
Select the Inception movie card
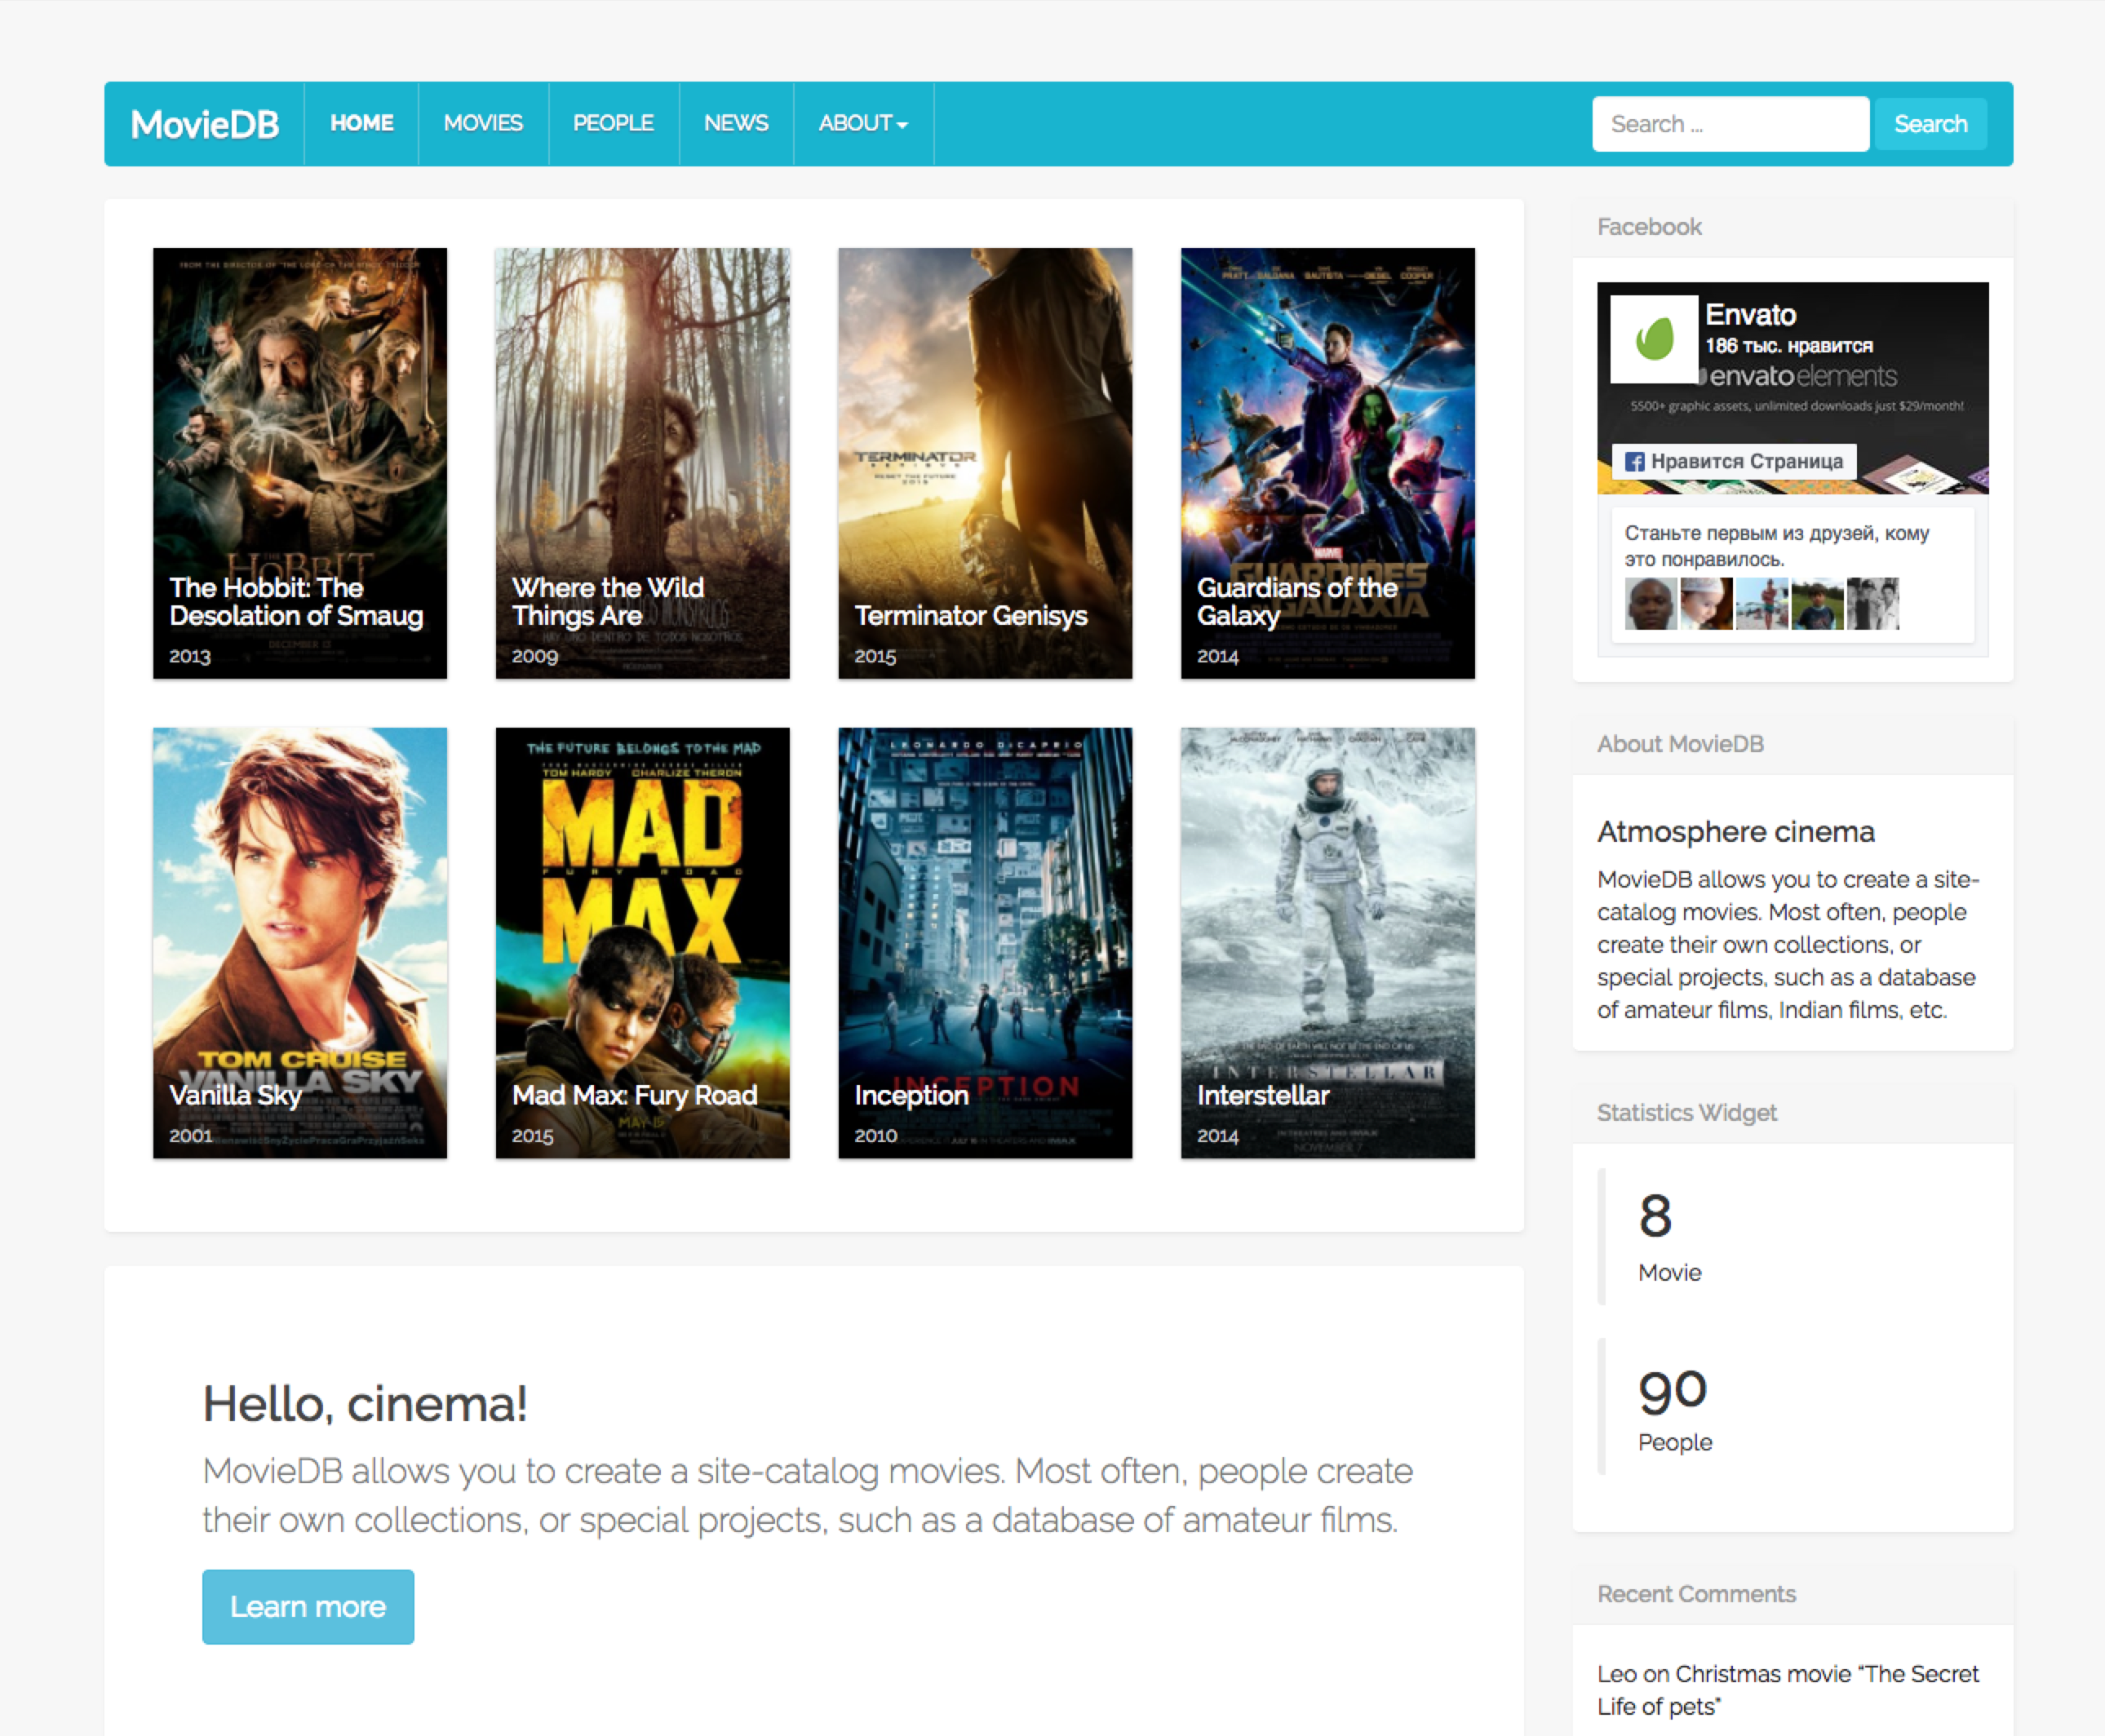click(985, 943)
